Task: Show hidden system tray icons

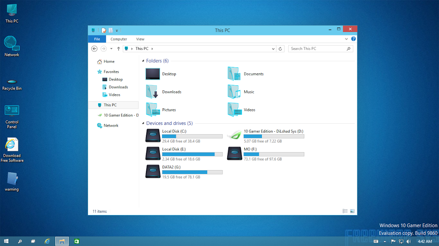Action: pos(385,242)
